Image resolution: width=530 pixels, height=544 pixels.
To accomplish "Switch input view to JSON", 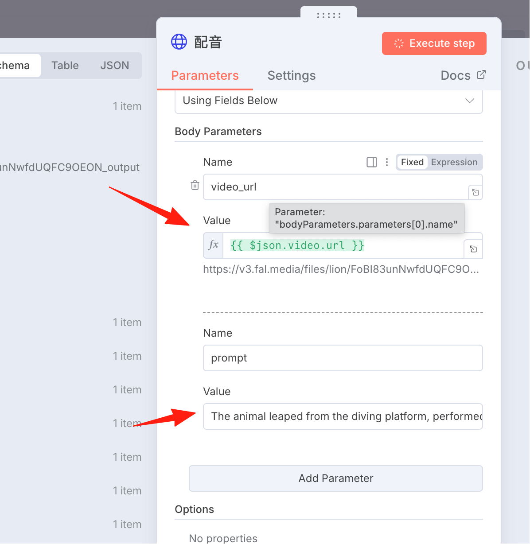I will click(115, 66).
